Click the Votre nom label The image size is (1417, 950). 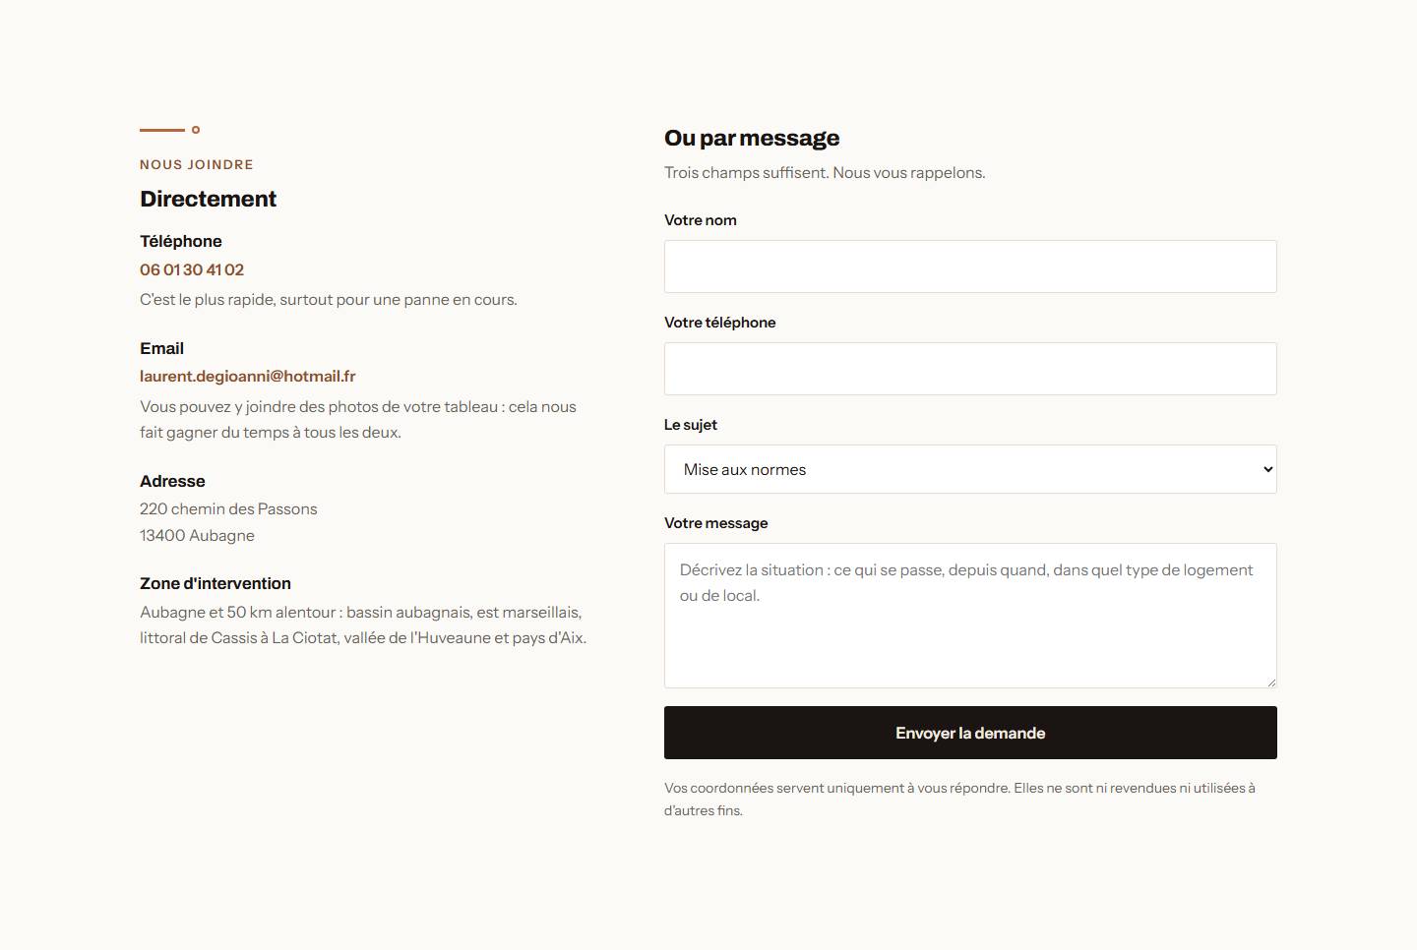pyautogui.click(x=700, y=220)
